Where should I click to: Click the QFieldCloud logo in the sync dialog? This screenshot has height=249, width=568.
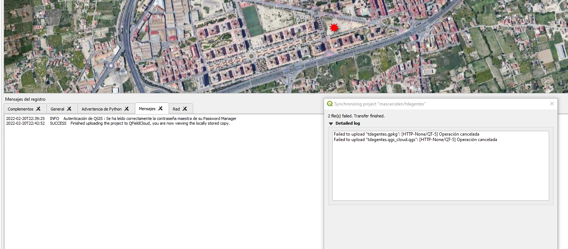tap(330, 104)
